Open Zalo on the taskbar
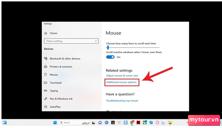Image resolution: width=222 pixels, height=128 pixels. coord(164,123)
